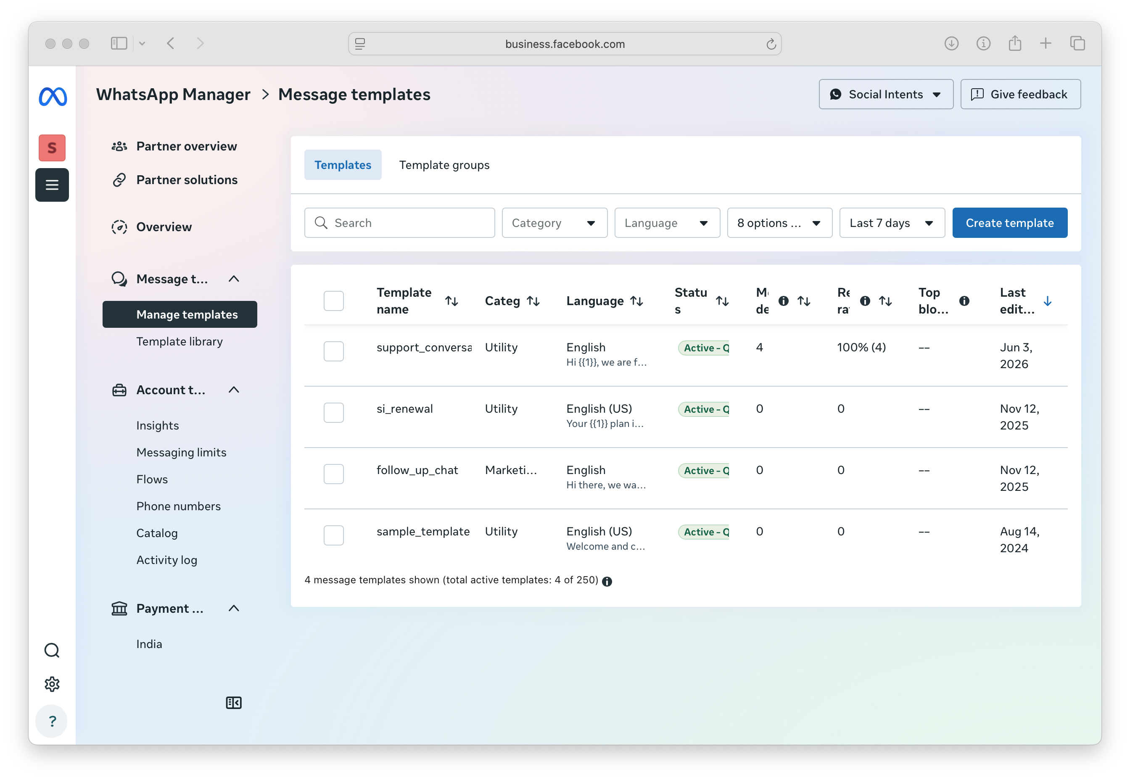Show Safari tab overview icon
The height and width of the screenshot is (780, 1130).
[x=1077, y=43]
